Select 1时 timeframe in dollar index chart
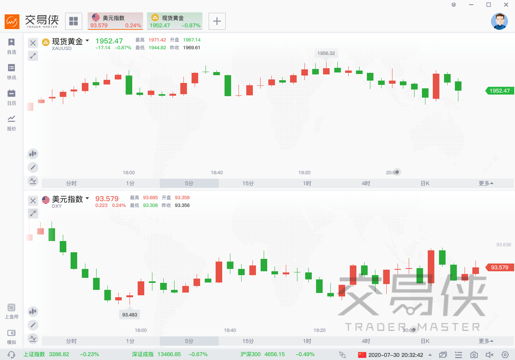The width and height of the screenshot is (515, 360). coord(307,341)
